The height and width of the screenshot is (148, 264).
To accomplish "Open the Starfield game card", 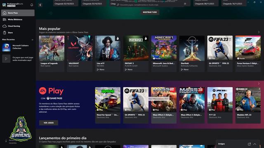I will (192, 54).
